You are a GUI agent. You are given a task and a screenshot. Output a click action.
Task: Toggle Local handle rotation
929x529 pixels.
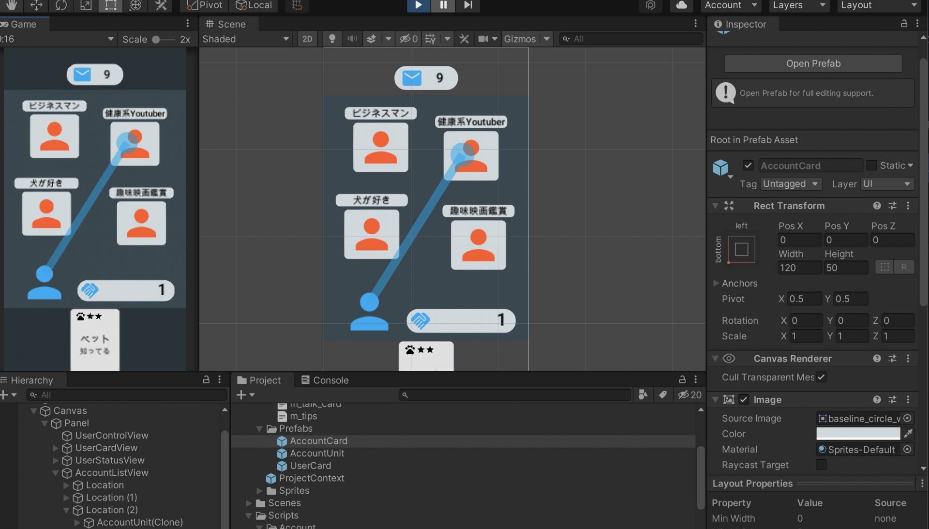click(254, 5)
